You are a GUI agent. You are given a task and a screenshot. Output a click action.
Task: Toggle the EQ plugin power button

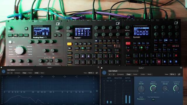click(4, 71)
